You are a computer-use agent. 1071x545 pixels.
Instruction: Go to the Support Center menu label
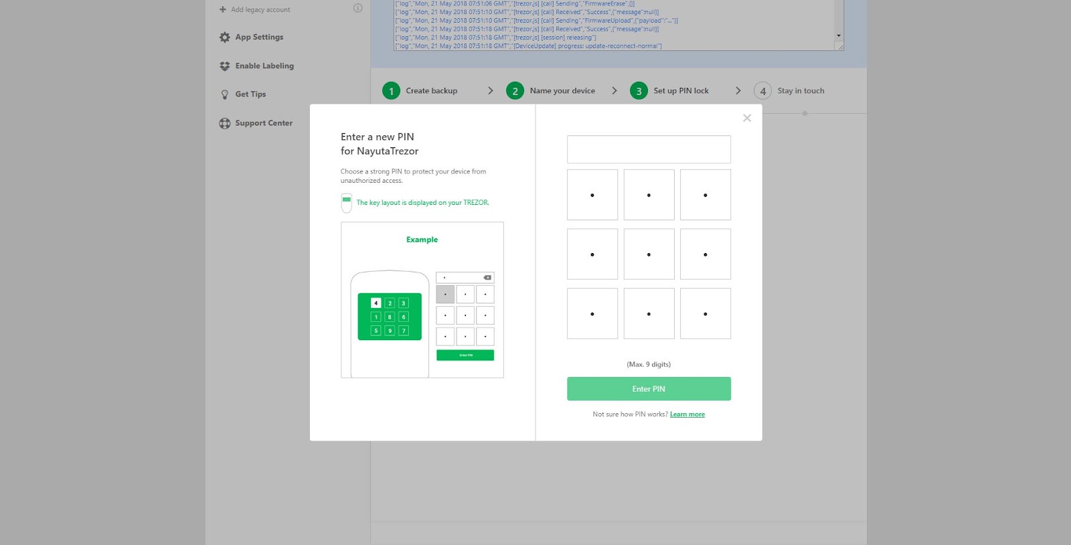point(264,123)
